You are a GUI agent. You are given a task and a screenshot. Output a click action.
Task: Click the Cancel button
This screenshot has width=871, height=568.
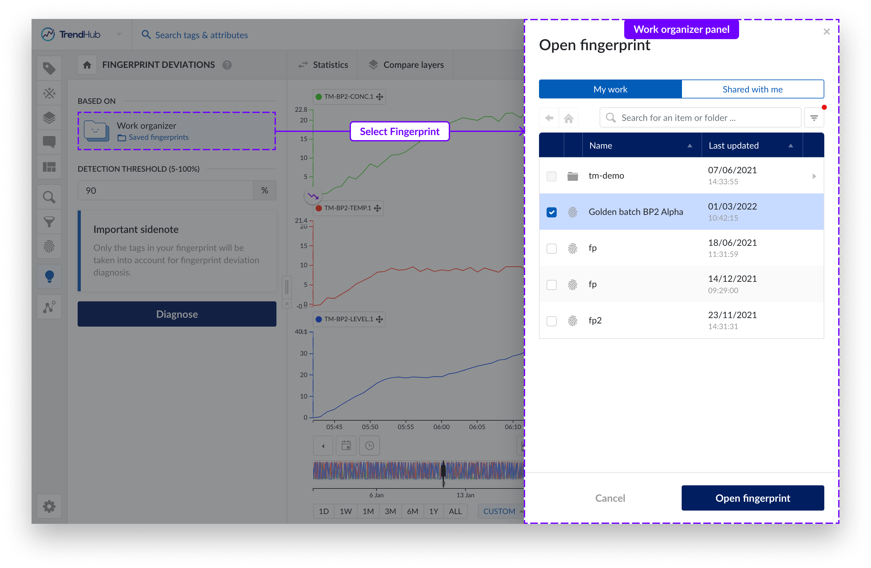point(610,498)
